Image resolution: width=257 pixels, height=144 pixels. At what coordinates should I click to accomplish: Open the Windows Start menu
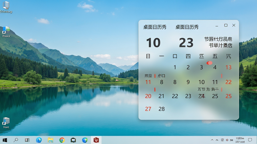pos(5,140)
